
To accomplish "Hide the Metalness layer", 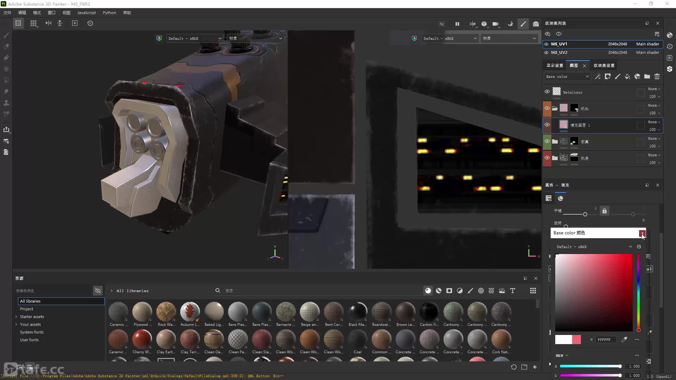I will click(547, 91).
